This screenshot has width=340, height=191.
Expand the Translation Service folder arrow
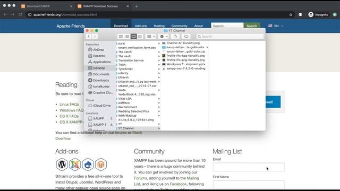point(159,60)
